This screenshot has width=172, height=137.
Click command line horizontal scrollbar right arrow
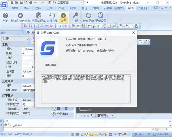(167, 129)
